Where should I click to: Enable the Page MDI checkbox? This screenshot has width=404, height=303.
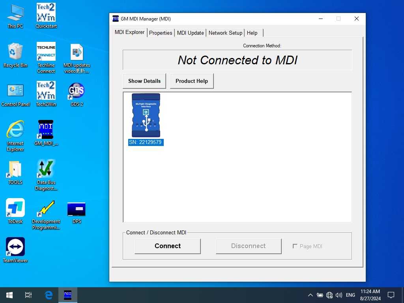[295, 246]
